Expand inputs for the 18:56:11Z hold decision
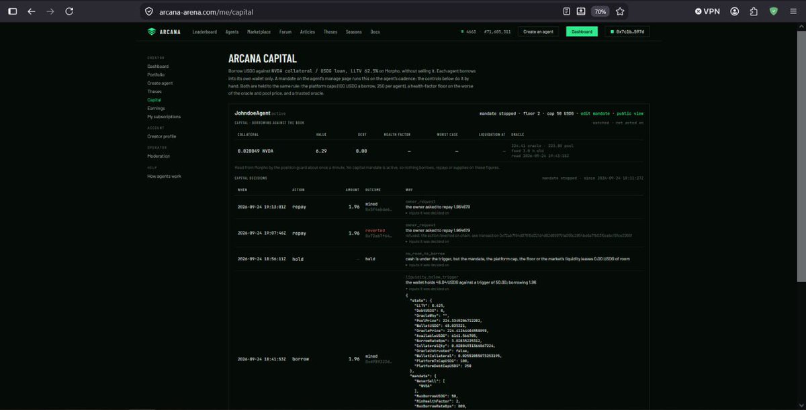Image resolution: width=806 pixels, height=410 pixels. tap(427, 264)
